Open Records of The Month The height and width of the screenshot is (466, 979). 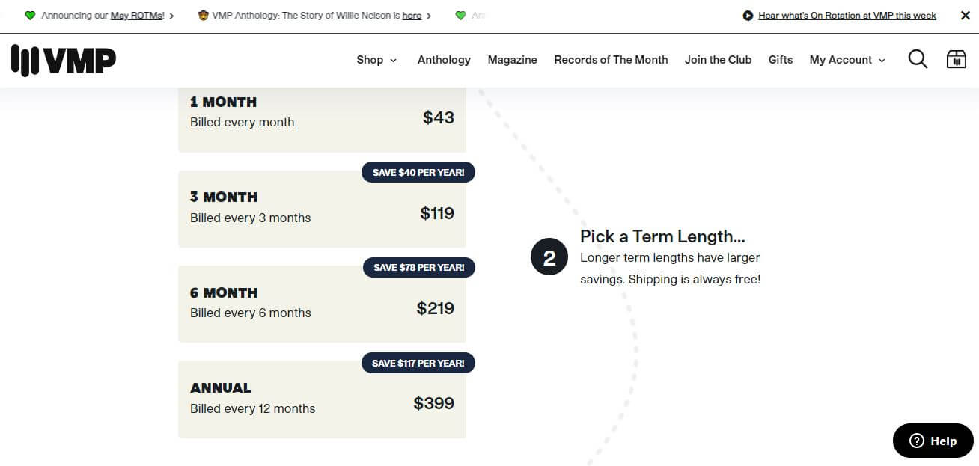(x=611, y=60)
